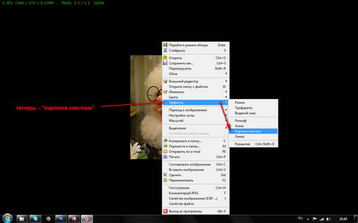The image size is (358, 223).
Task: Click the green icon for Копировать в папку
Action: coord(165,141)
